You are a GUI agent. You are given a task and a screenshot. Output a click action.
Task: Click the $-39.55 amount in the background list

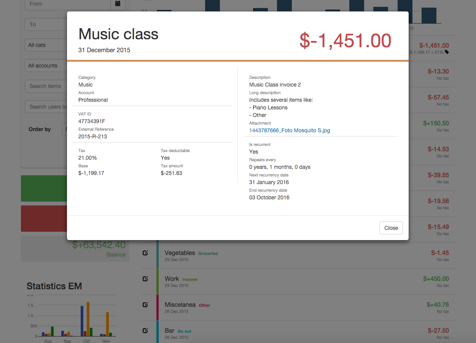click(438, 175)
